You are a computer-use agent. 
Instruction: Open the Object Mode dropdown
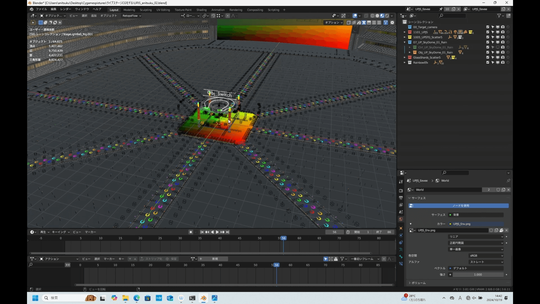tap(53, 16)
